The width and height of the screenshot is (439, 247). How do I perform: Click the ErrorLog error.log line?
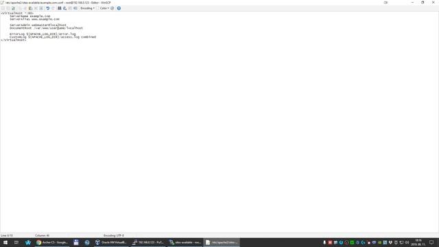coord(43,34)
